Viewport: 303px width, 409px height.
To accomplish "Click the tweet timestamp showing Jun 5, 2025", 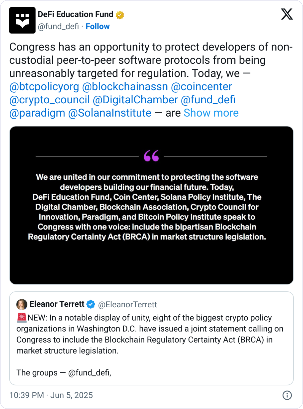I will tap(51, 395).
